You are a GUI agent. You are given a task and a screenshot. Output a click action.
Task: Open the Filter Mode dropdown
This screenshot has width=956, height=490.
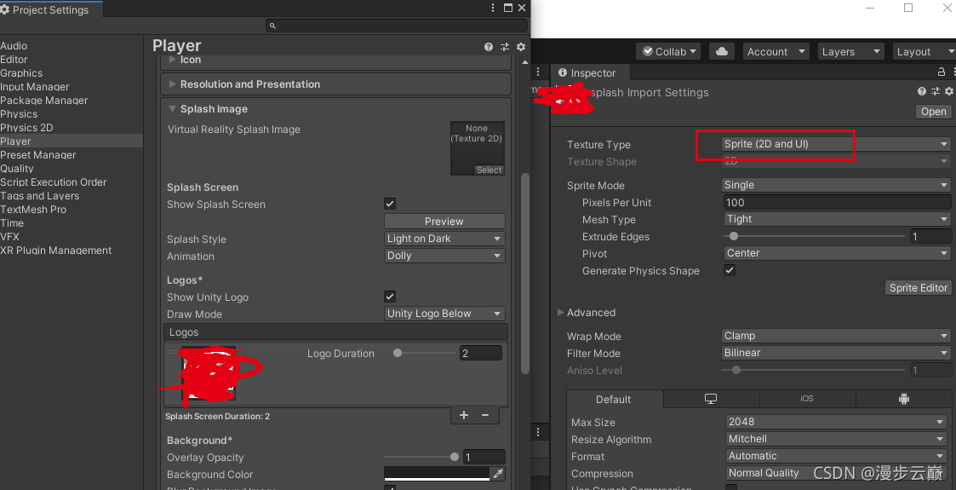(x=836, y=353)
